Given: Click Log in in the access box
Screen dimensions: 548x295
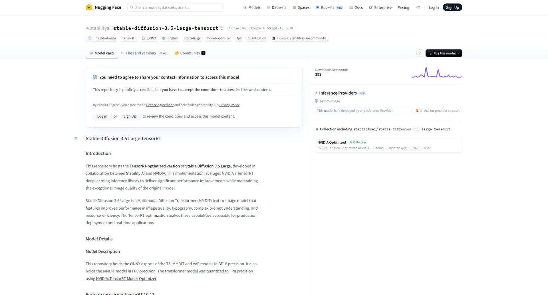Looking at the screenshot, I should click(x=102, y=116).
